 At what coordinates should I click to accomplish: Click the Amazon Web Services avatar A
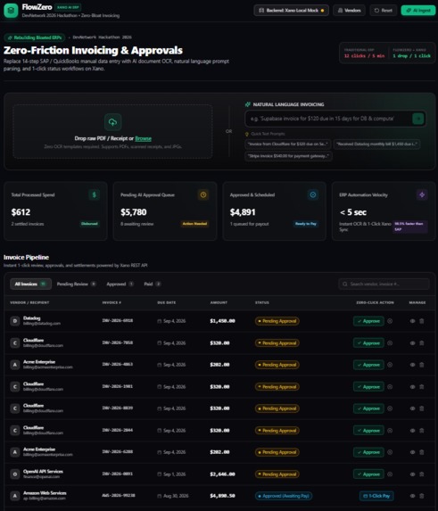(15, 496)
